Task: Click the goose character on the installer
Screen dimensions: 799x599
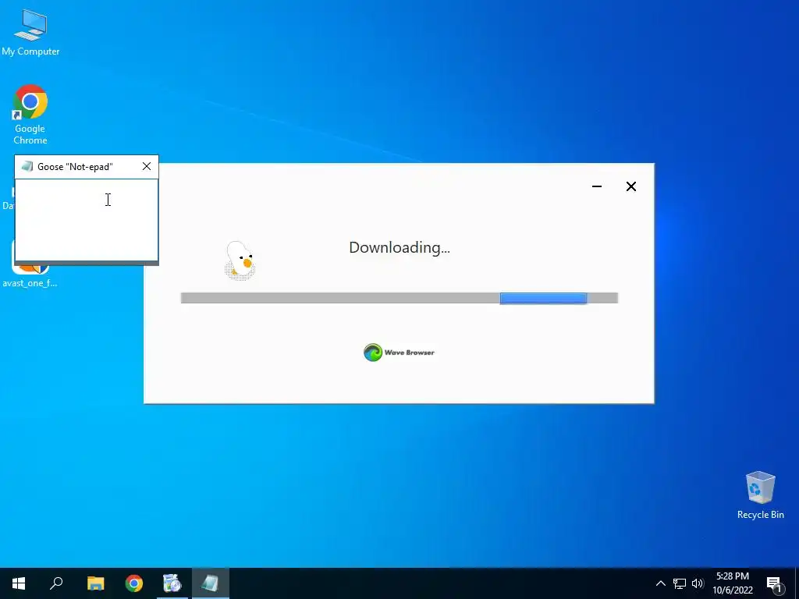Action: (x=240, y=261)
